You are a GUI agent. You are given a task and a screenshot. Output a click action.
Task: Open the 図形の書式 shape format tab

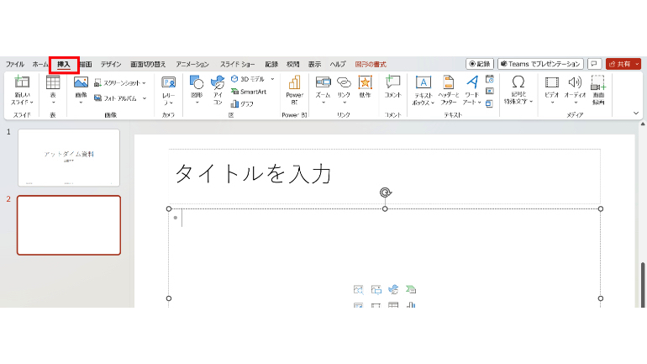[x=371, y=65]
